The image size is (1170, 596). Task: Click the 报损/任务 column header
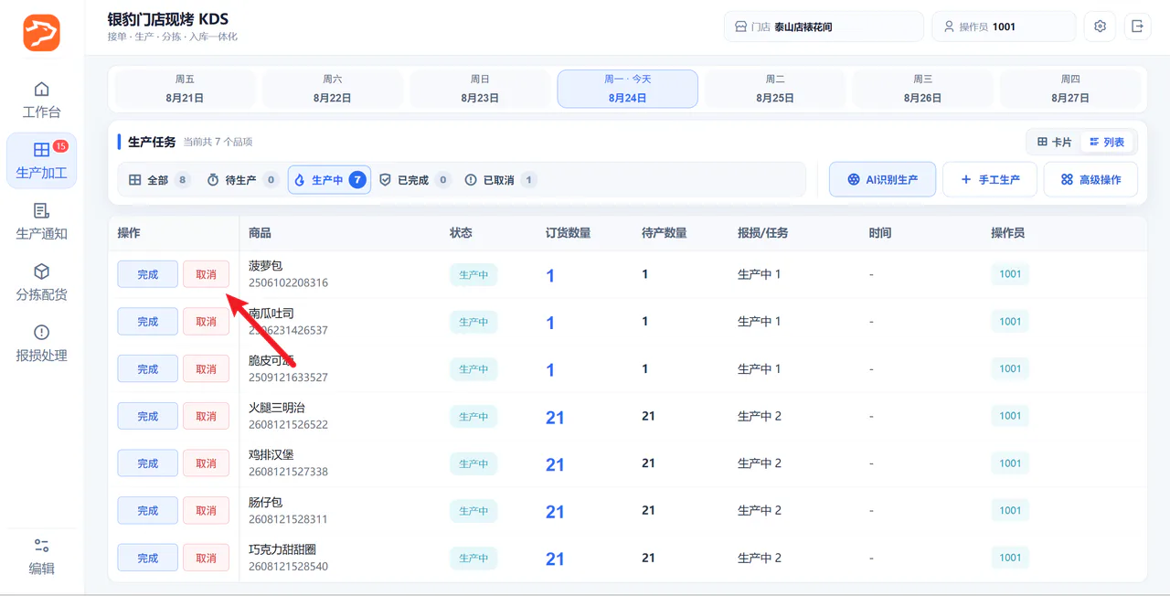tap(762, 233)
